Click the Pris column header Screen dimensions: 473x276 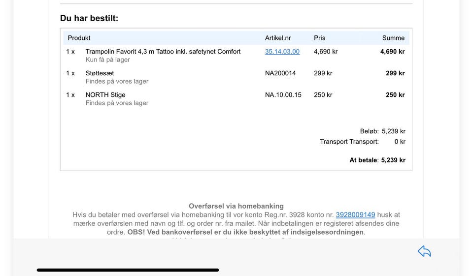point(319,38)
